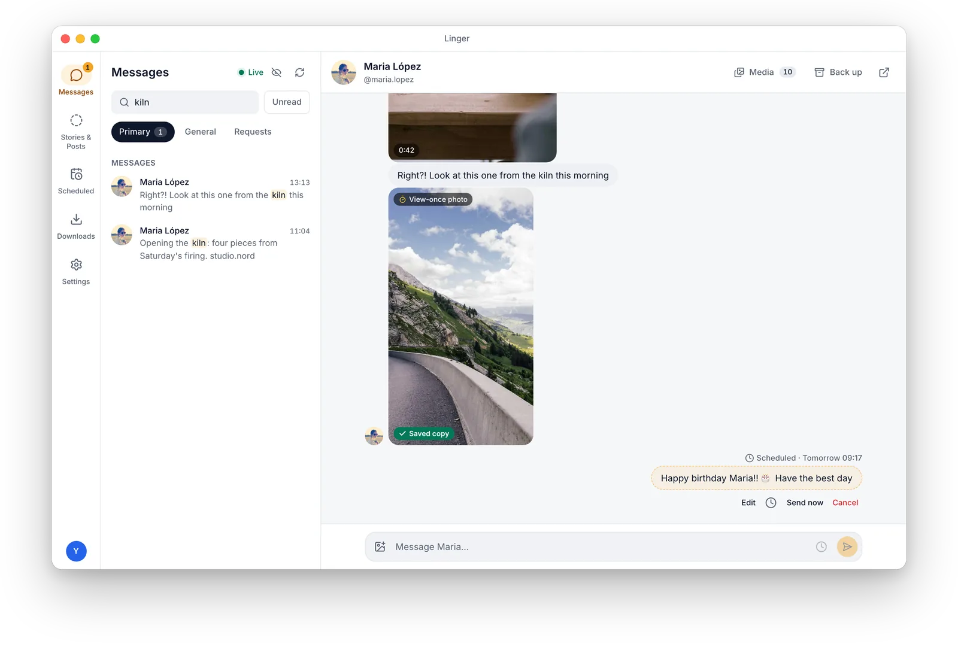The image size is (958, 647).
Task: Click Edit on scheduled message
Action: click(x=748, y=503)
